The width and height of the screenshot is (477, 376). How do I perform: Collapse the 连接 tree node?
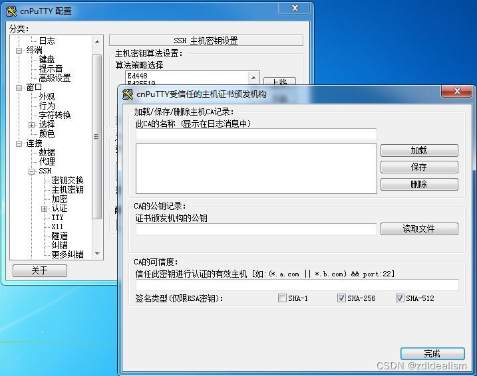[19, 143]
